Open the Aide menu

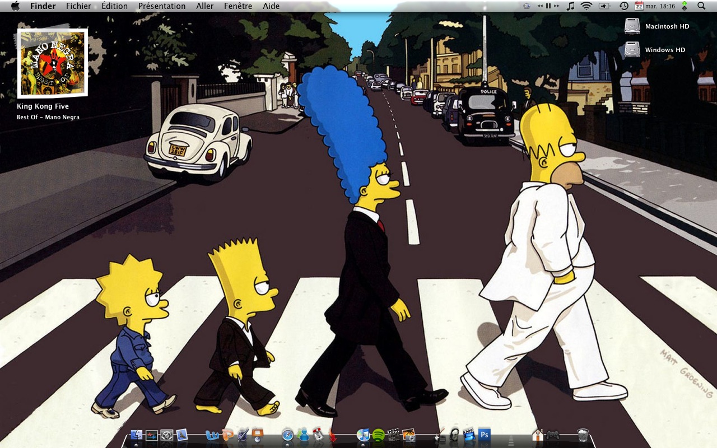[x=271, y=6]
